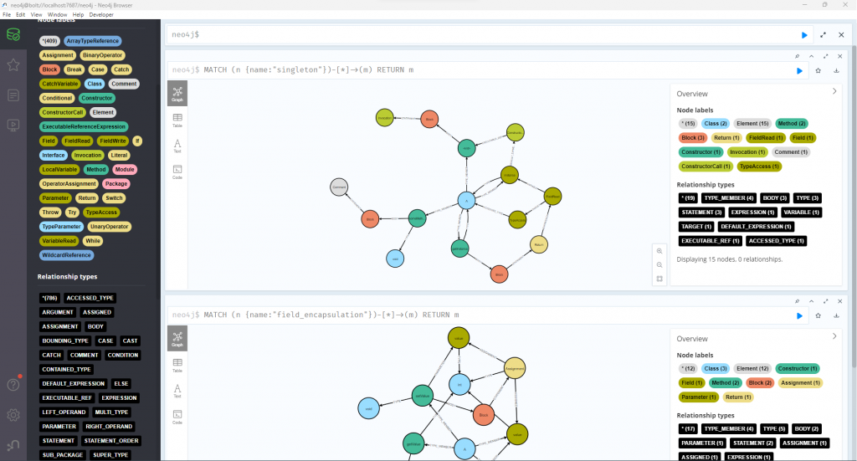
Task: Open Neo4j Browser Settings gear
Action: point(13,415)
